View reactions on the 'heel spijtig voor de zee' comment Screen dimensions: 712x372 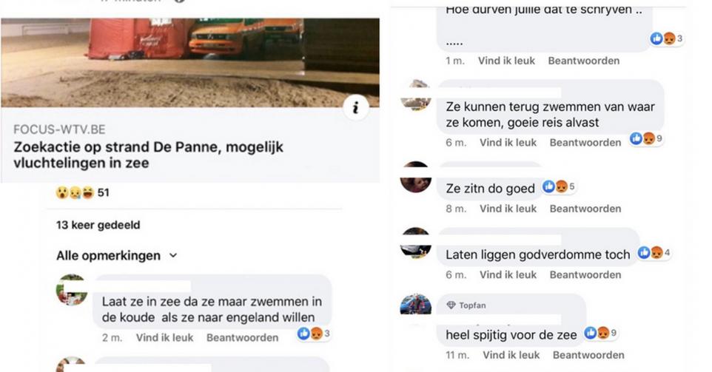(x=601, y=333)
